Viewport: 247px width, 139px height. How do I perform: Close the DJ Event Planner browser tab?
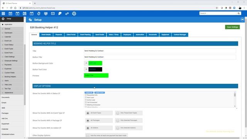[x=30, y=3]
